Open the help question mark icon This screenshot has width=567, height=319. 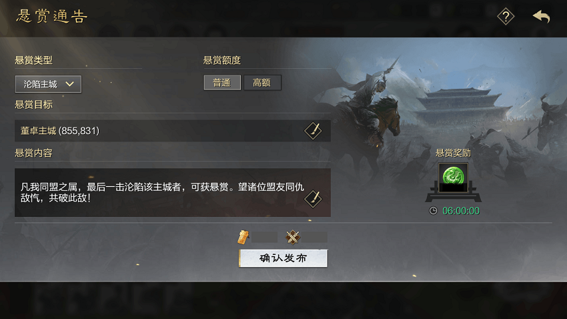tap(506, 16)
